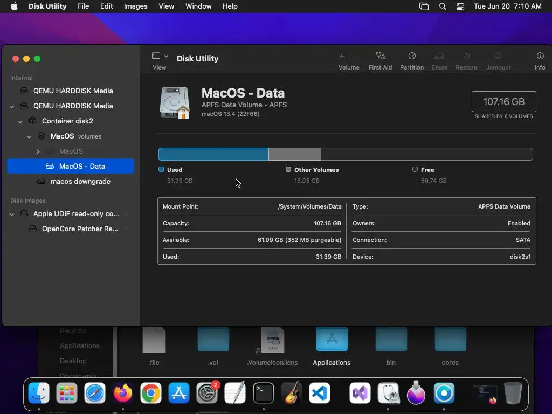Open Finder from the Dock
Screen dimensions: 552x414
pos(39,393)
